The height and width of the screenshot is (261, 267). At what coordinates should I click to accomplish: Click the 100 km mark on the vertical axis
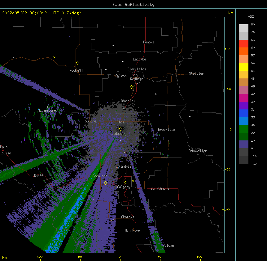point(227,49)
